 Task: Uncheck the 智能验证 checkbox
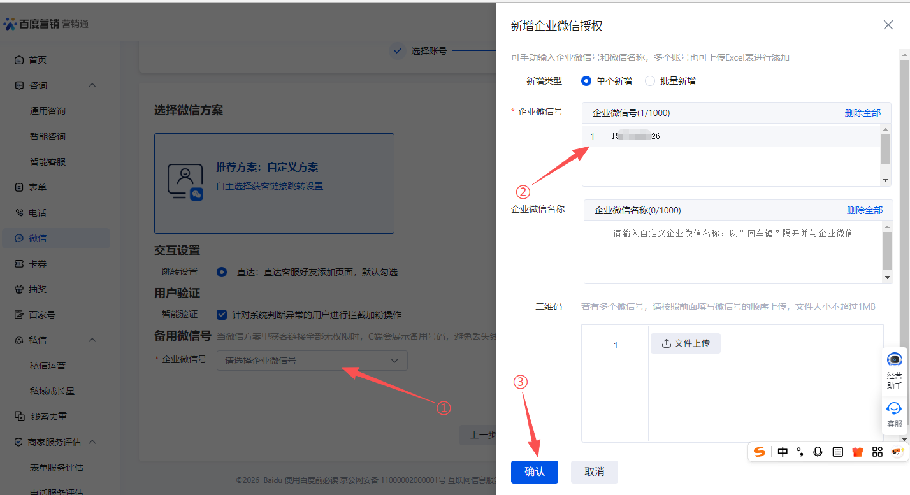coord(222,315)
